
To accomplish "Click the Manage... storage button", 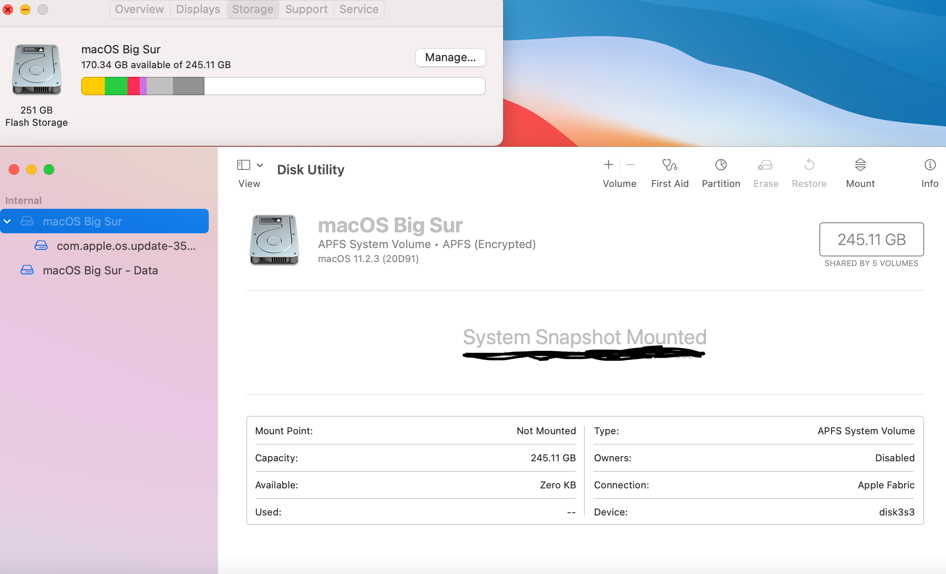I will [450, 57].
